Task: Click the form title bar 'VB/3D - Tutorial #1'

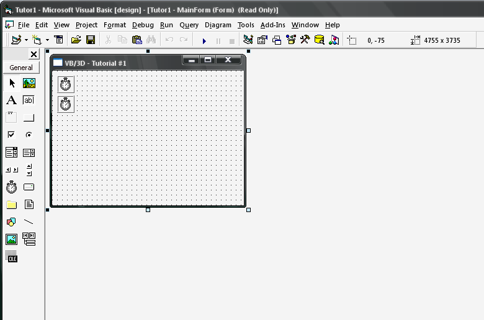Action: pyautogui.click(x=96, y=63)
